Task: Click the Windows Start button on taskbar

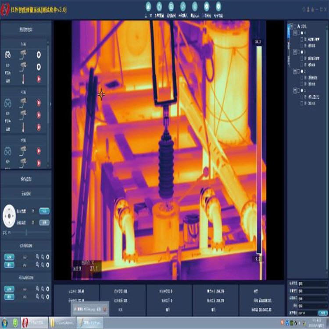Action: (x=4, y=324)
